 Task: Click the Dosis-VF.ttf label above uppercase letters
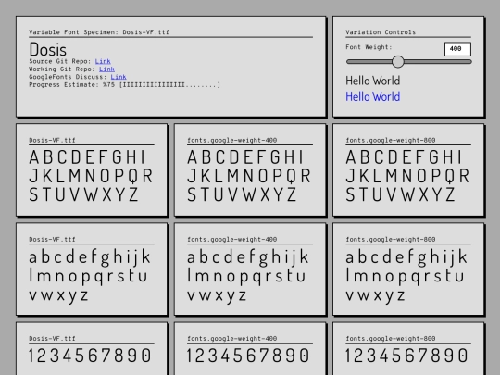pos(52,140)
